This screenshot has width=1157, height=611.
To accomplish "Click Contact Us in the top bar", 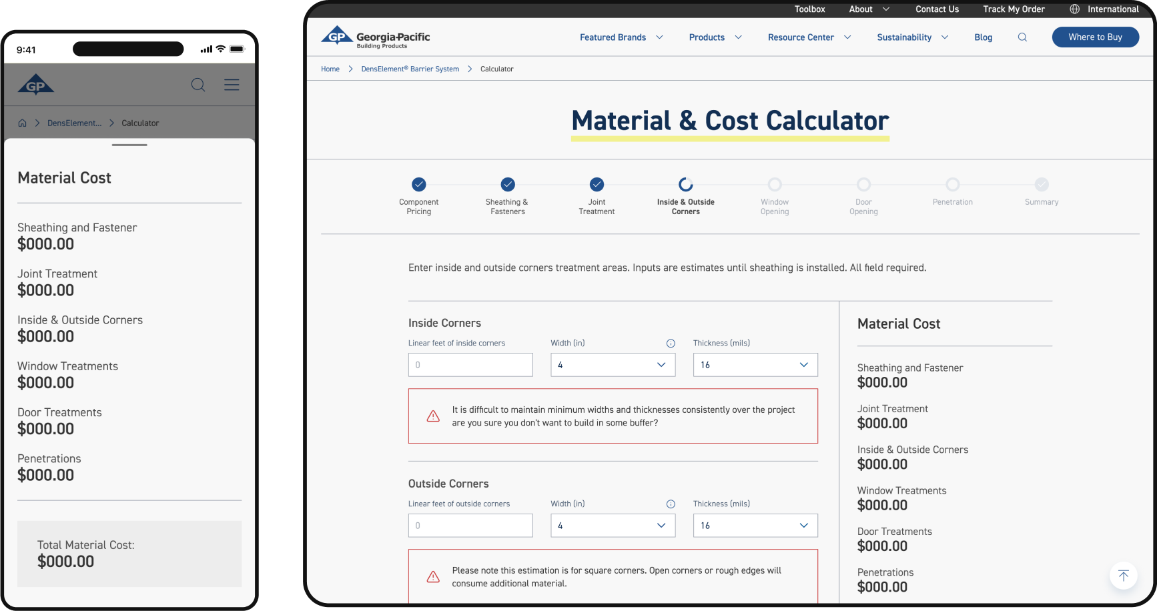I will click(937, 9).
